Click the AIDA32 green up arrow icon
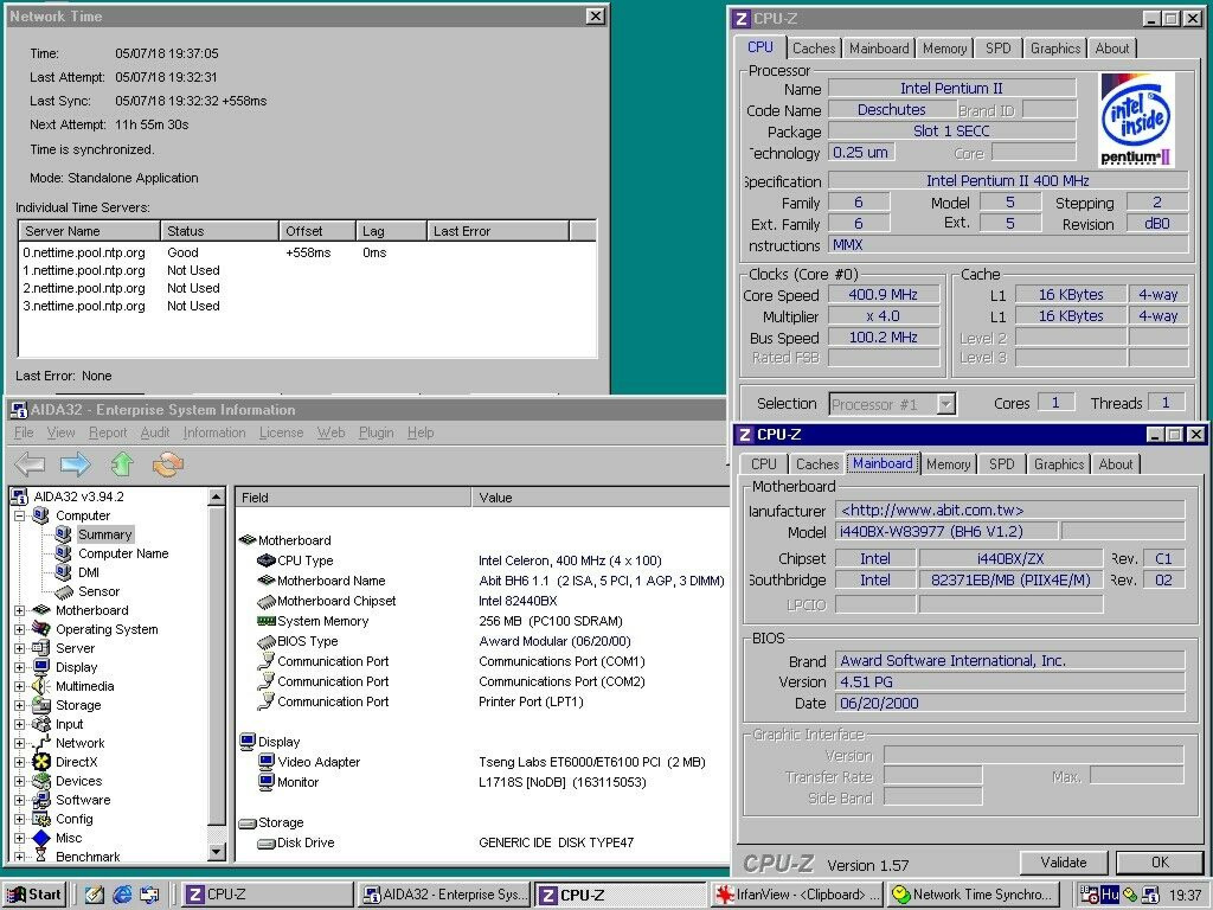The image size is (1213, 910). click(122, 464)
